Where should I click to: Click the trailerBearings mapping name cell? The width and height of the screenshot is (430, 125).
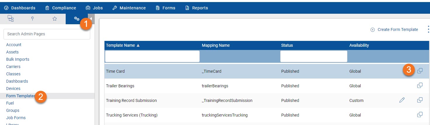click(215, 86)
